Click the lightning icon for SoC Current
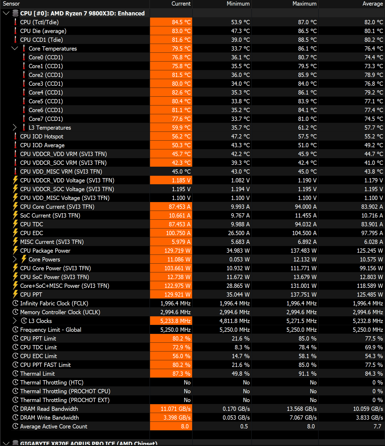The width and height of the screenshot is (385, 446). (15, 215)
